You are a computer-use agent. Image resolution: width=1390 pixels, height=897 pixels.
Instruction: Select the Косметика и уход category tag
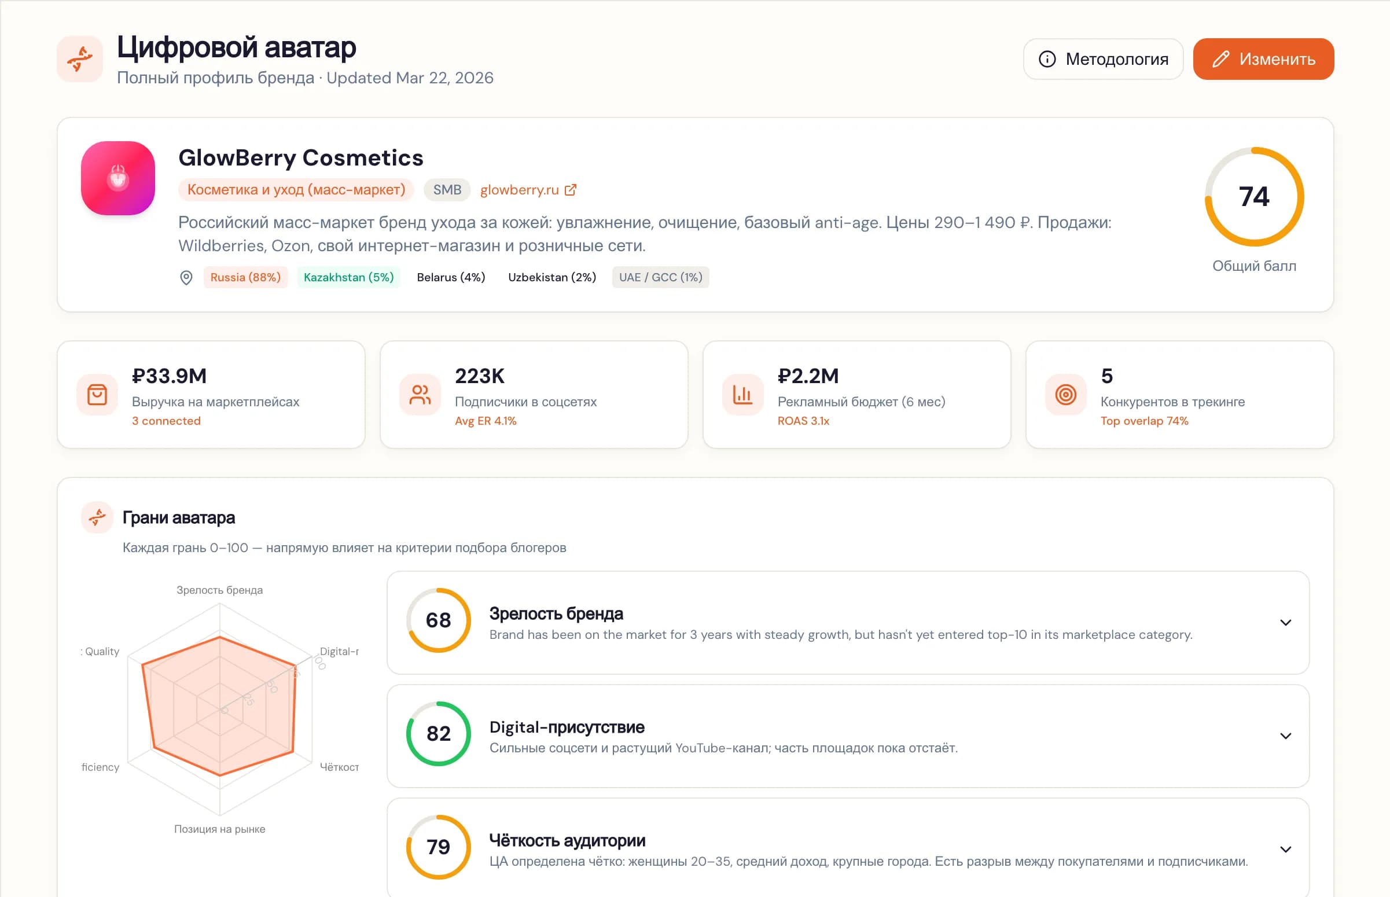tap(296, 190)
